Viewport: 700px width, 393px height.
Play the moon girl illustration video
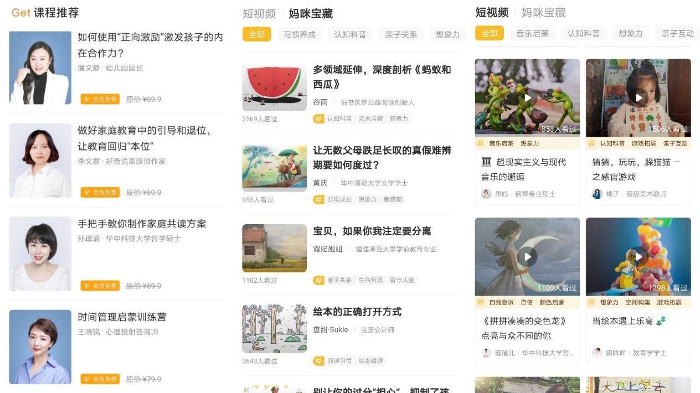pyautogui.click(x=527, y=257)
